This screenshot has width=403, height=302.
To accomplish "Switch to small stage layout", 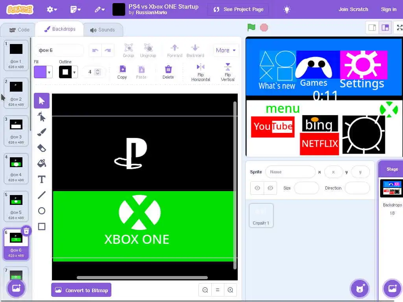I will 372,28.
